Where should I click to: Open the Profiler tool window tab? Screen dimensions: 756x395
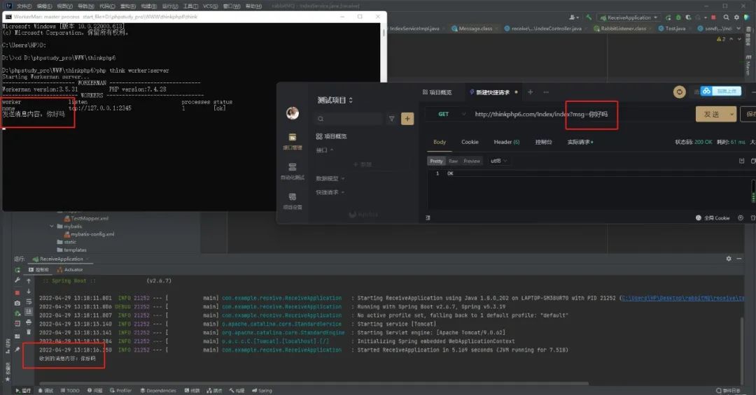[120, 391]
